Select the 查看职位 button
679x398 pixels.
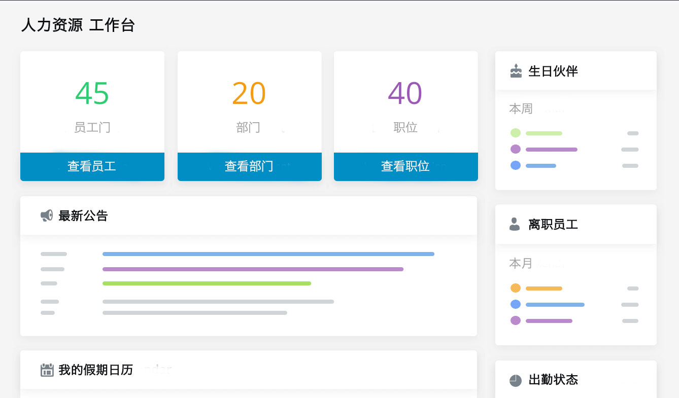(x=406, y=166)
